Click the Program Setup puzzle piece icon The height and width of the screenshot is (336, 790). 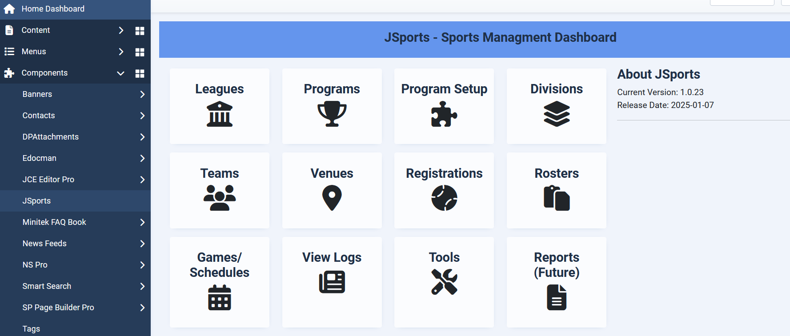(x=444, y=114)
